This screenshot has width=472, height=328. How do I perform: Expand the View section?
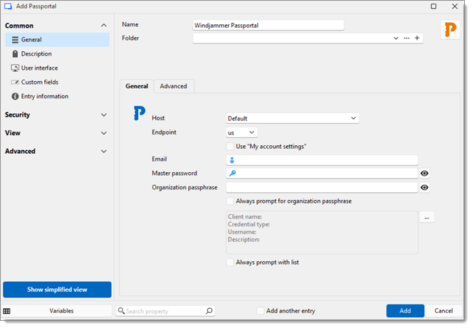[x=103, y=133]
